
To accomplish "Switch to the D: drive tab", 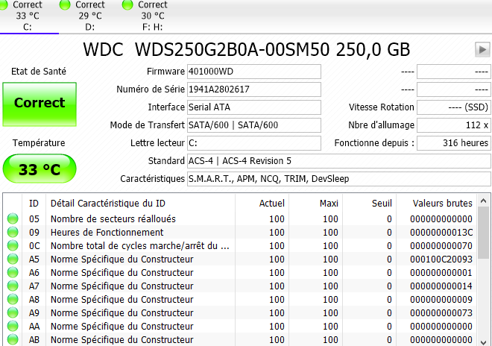I will tap(90, 16).
